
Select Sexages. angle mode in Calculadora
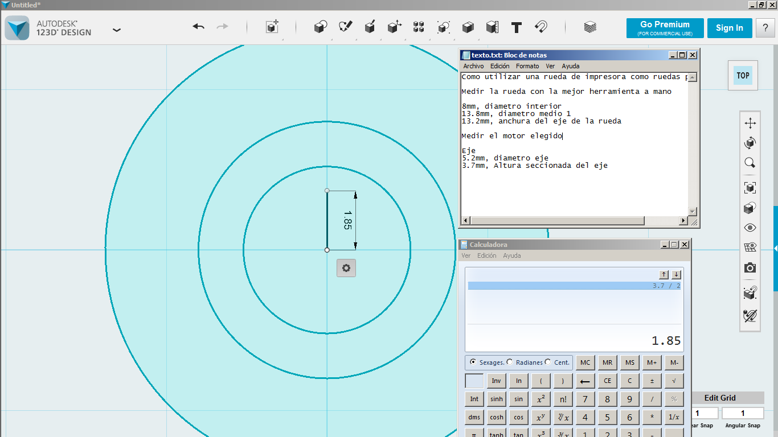click(x=473, y=362)
